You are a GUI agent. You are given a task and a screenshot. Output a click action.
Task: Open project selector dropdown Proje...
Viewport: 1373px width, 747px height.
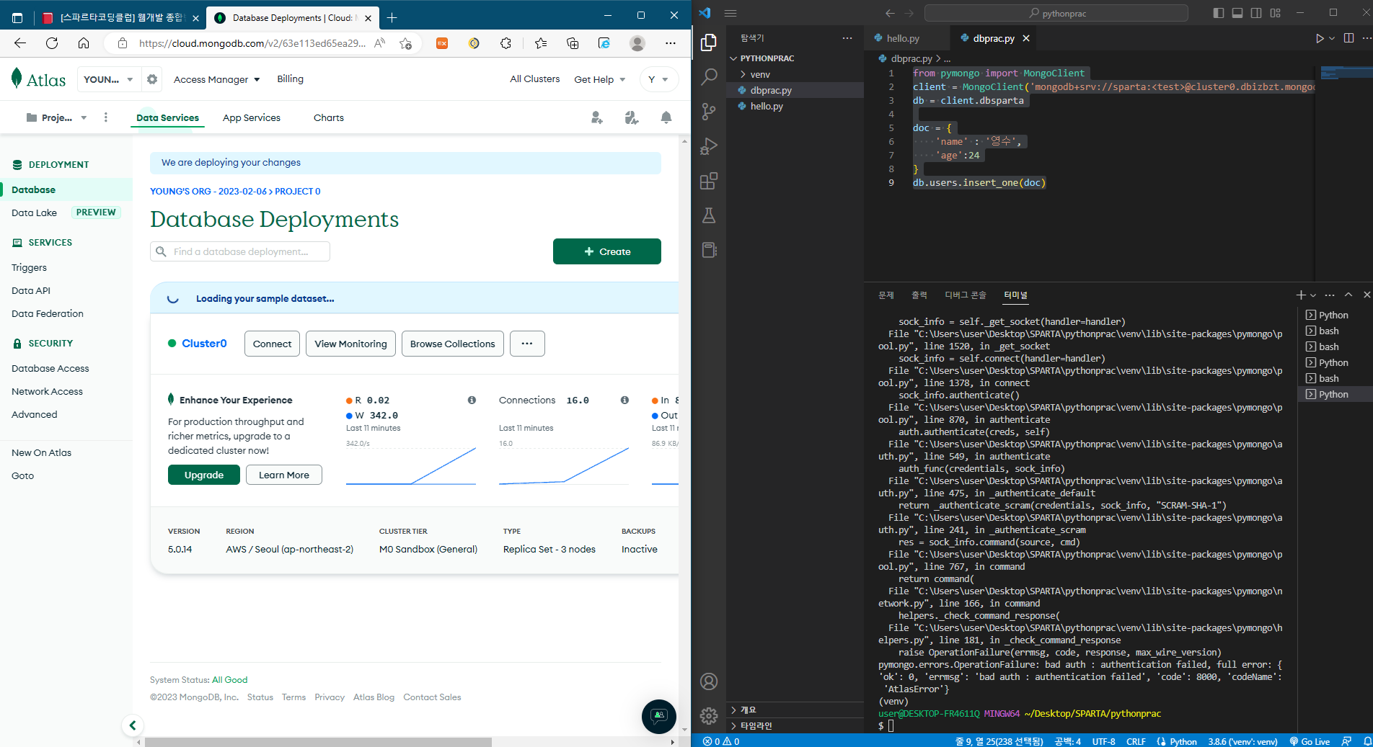point(56,117)
